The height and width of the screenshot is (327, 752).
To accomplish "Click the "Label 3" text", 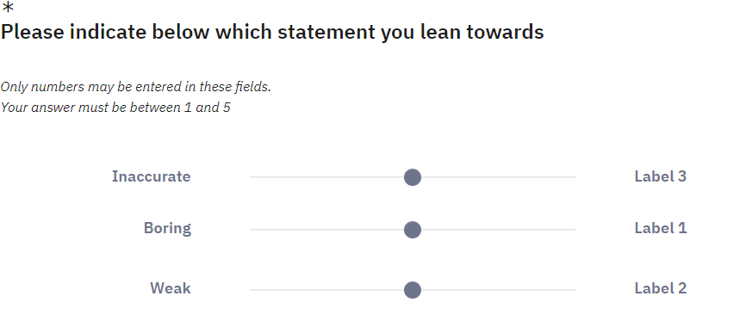I will [x=661, y=176].
